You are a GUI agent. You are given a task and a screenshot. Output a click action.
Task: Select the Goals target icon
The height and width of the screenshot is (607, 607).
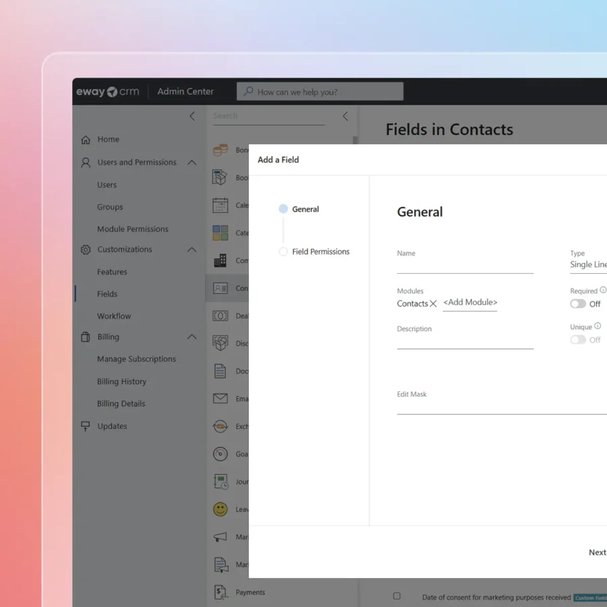[x=221, y=454]
